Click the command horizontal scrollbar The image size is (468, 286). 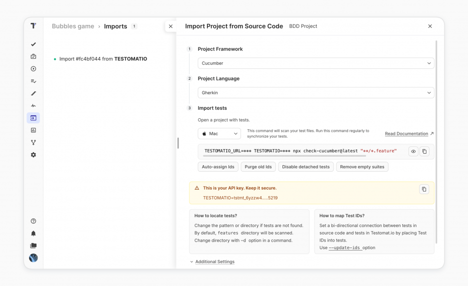tap(284, 156)
